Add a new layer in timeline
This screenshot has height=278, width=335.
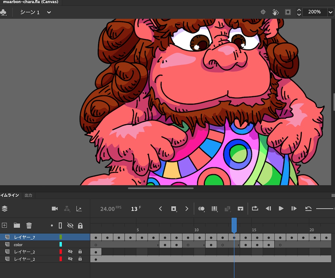click(4, 225)
